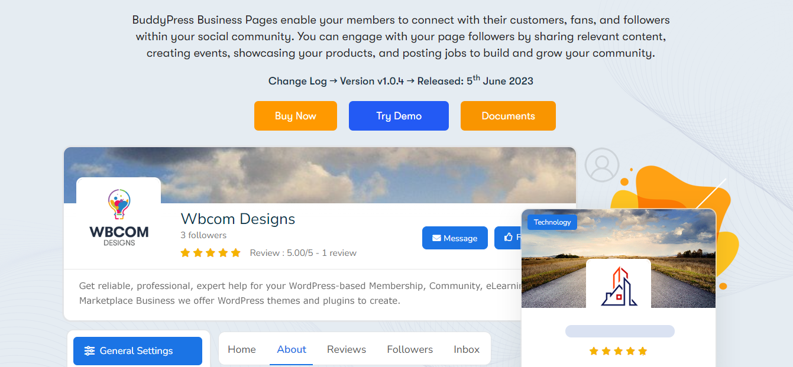Click the Wbcom Designs page title

[238, 219]
